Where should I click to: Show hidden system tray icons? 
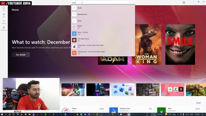pos(178,114)
